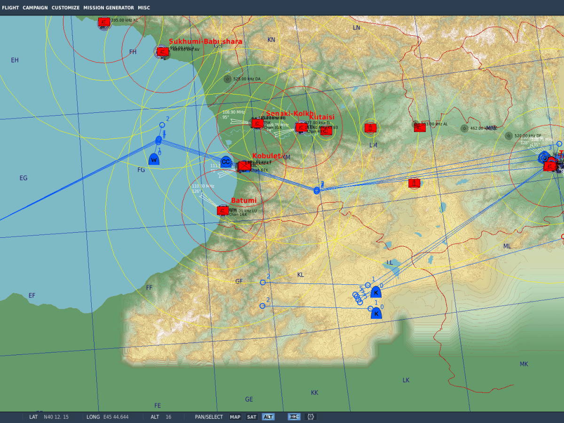Click the clock icon in the status bar

[x=311, y=416]
